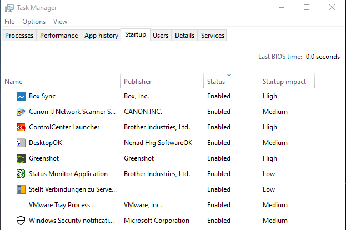Open the App history tab
This screenshot has width=346, height=230.
click(x=101, y=36)
